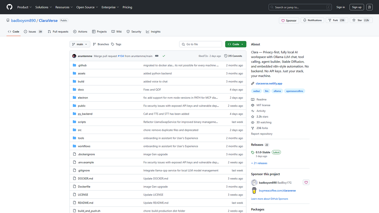Open the 0.1.0-Stable release
The width and height of the screenshot is (379, 213).
[263, 152]
